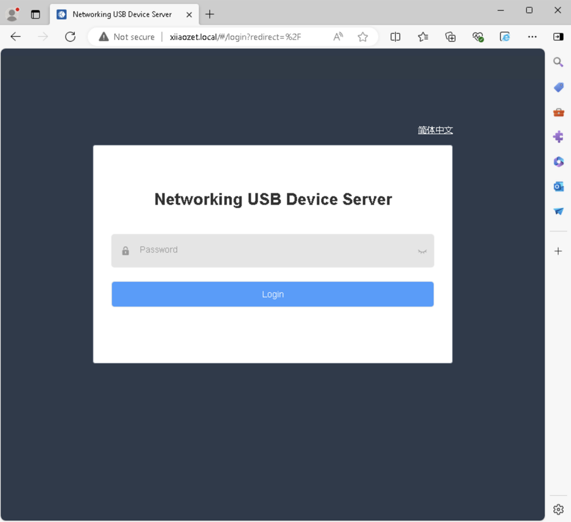Open browser Collections
Screen dimensions: 571x522
coord(450,37)
